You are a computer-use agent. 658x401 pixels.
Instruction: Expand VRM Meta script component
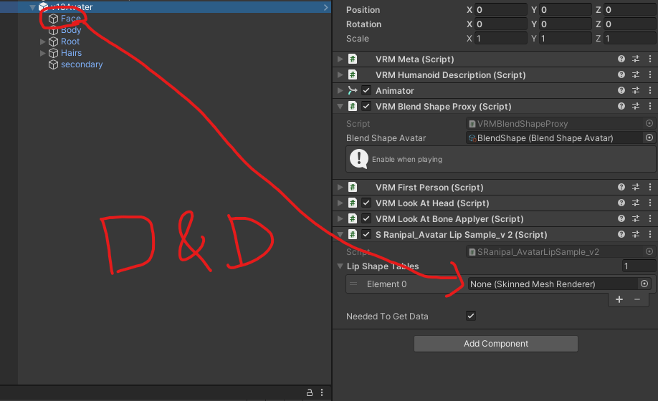tap(340, 59)
